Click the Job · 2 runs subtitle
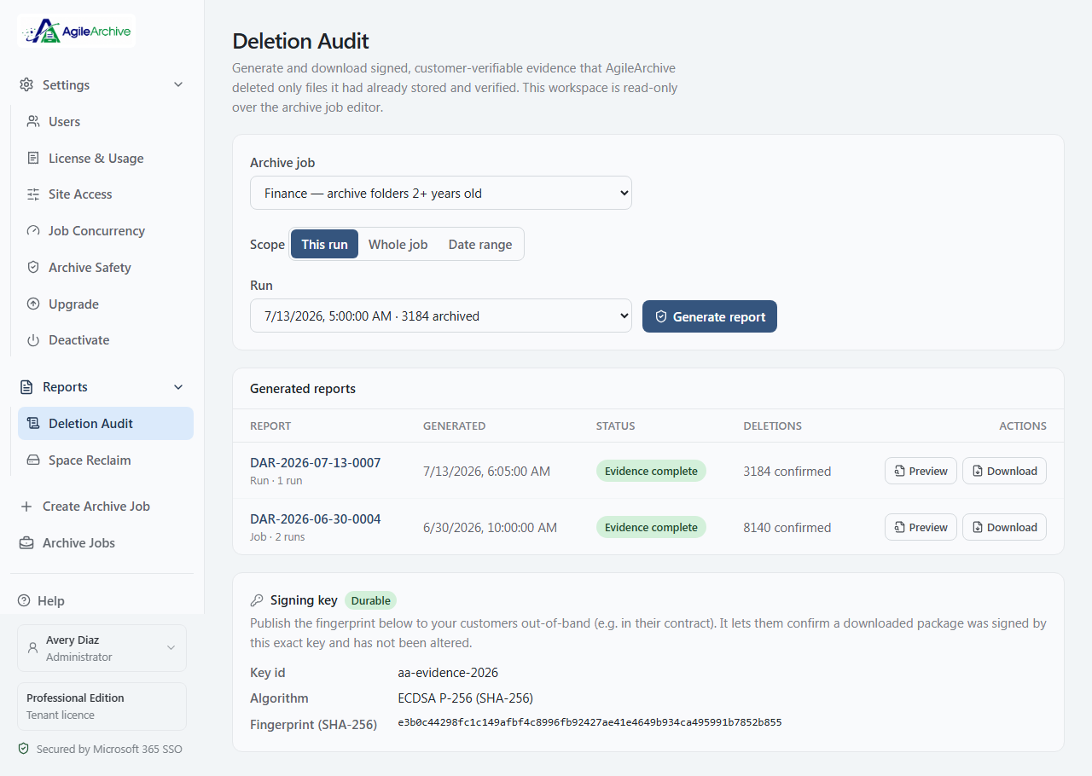The width and height of the screenshot is (1092, 776). tap(277, 537)
